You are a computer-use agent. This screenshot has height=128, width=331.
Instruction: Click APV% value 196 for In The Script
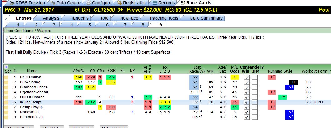coord(78,102)
